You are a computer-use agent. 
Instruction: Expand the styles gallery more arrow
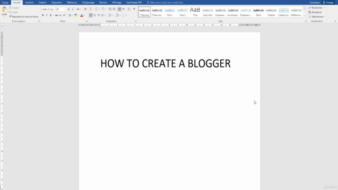pos(304,16)
